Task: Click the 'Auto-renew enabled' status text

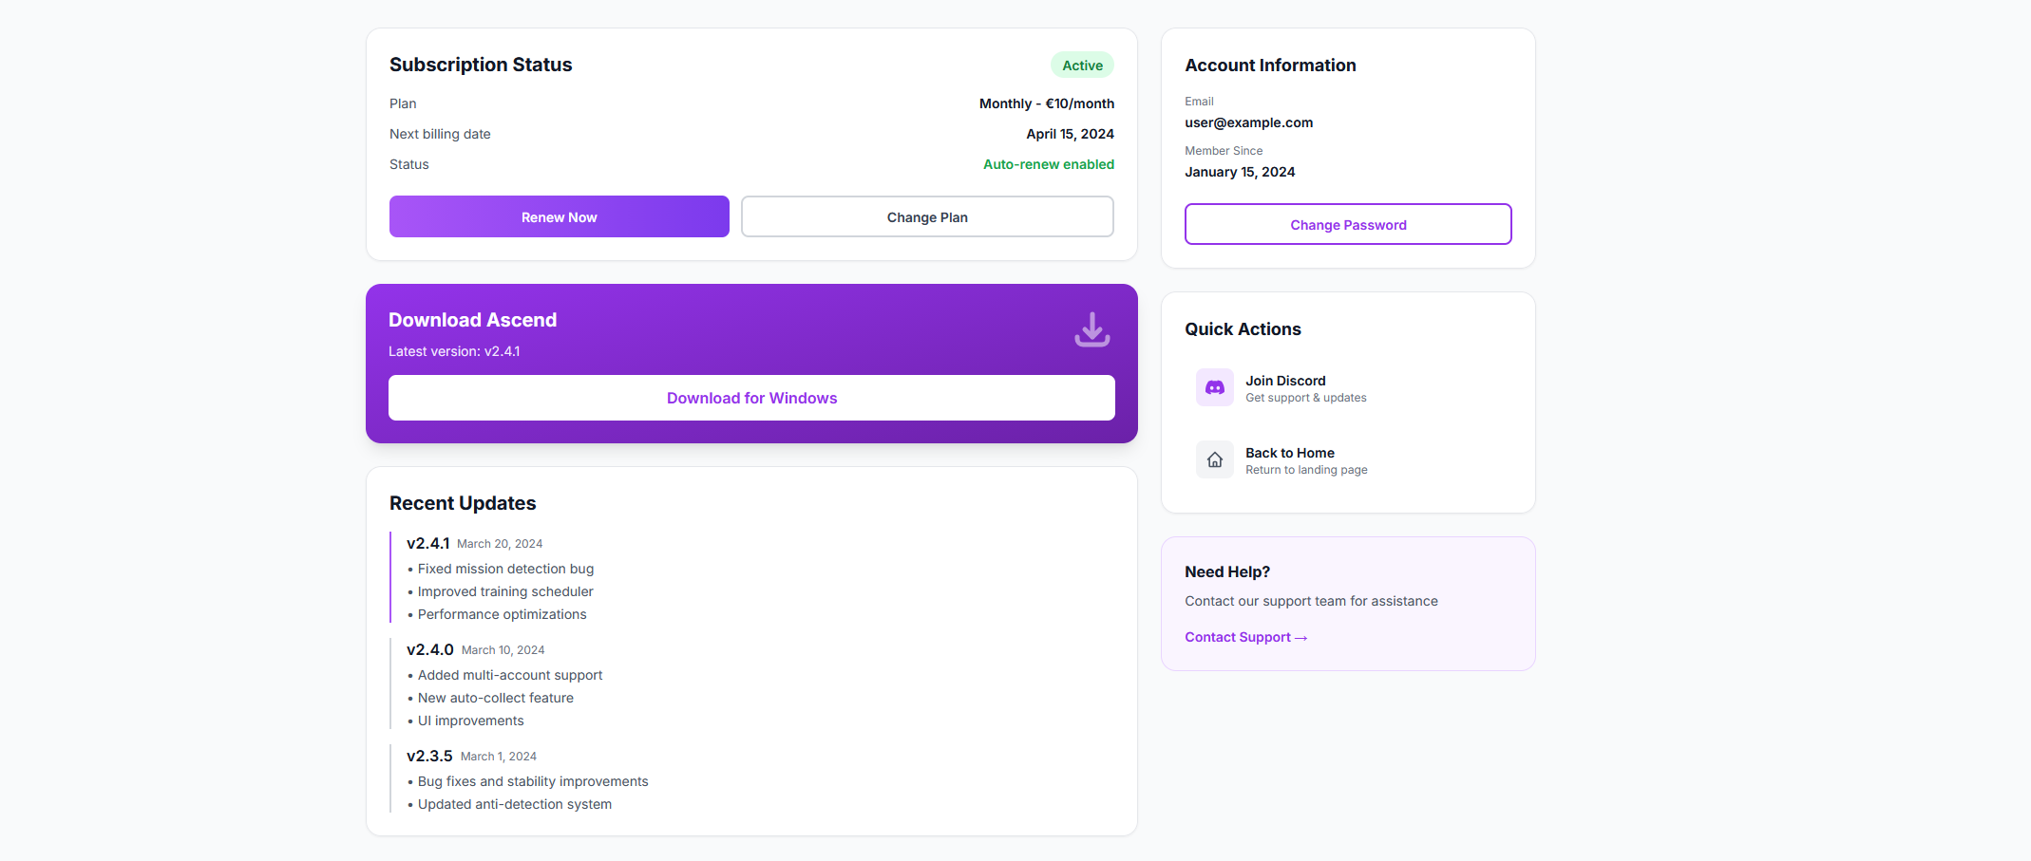Action: pyautogui.click(x=1049, y=164)
